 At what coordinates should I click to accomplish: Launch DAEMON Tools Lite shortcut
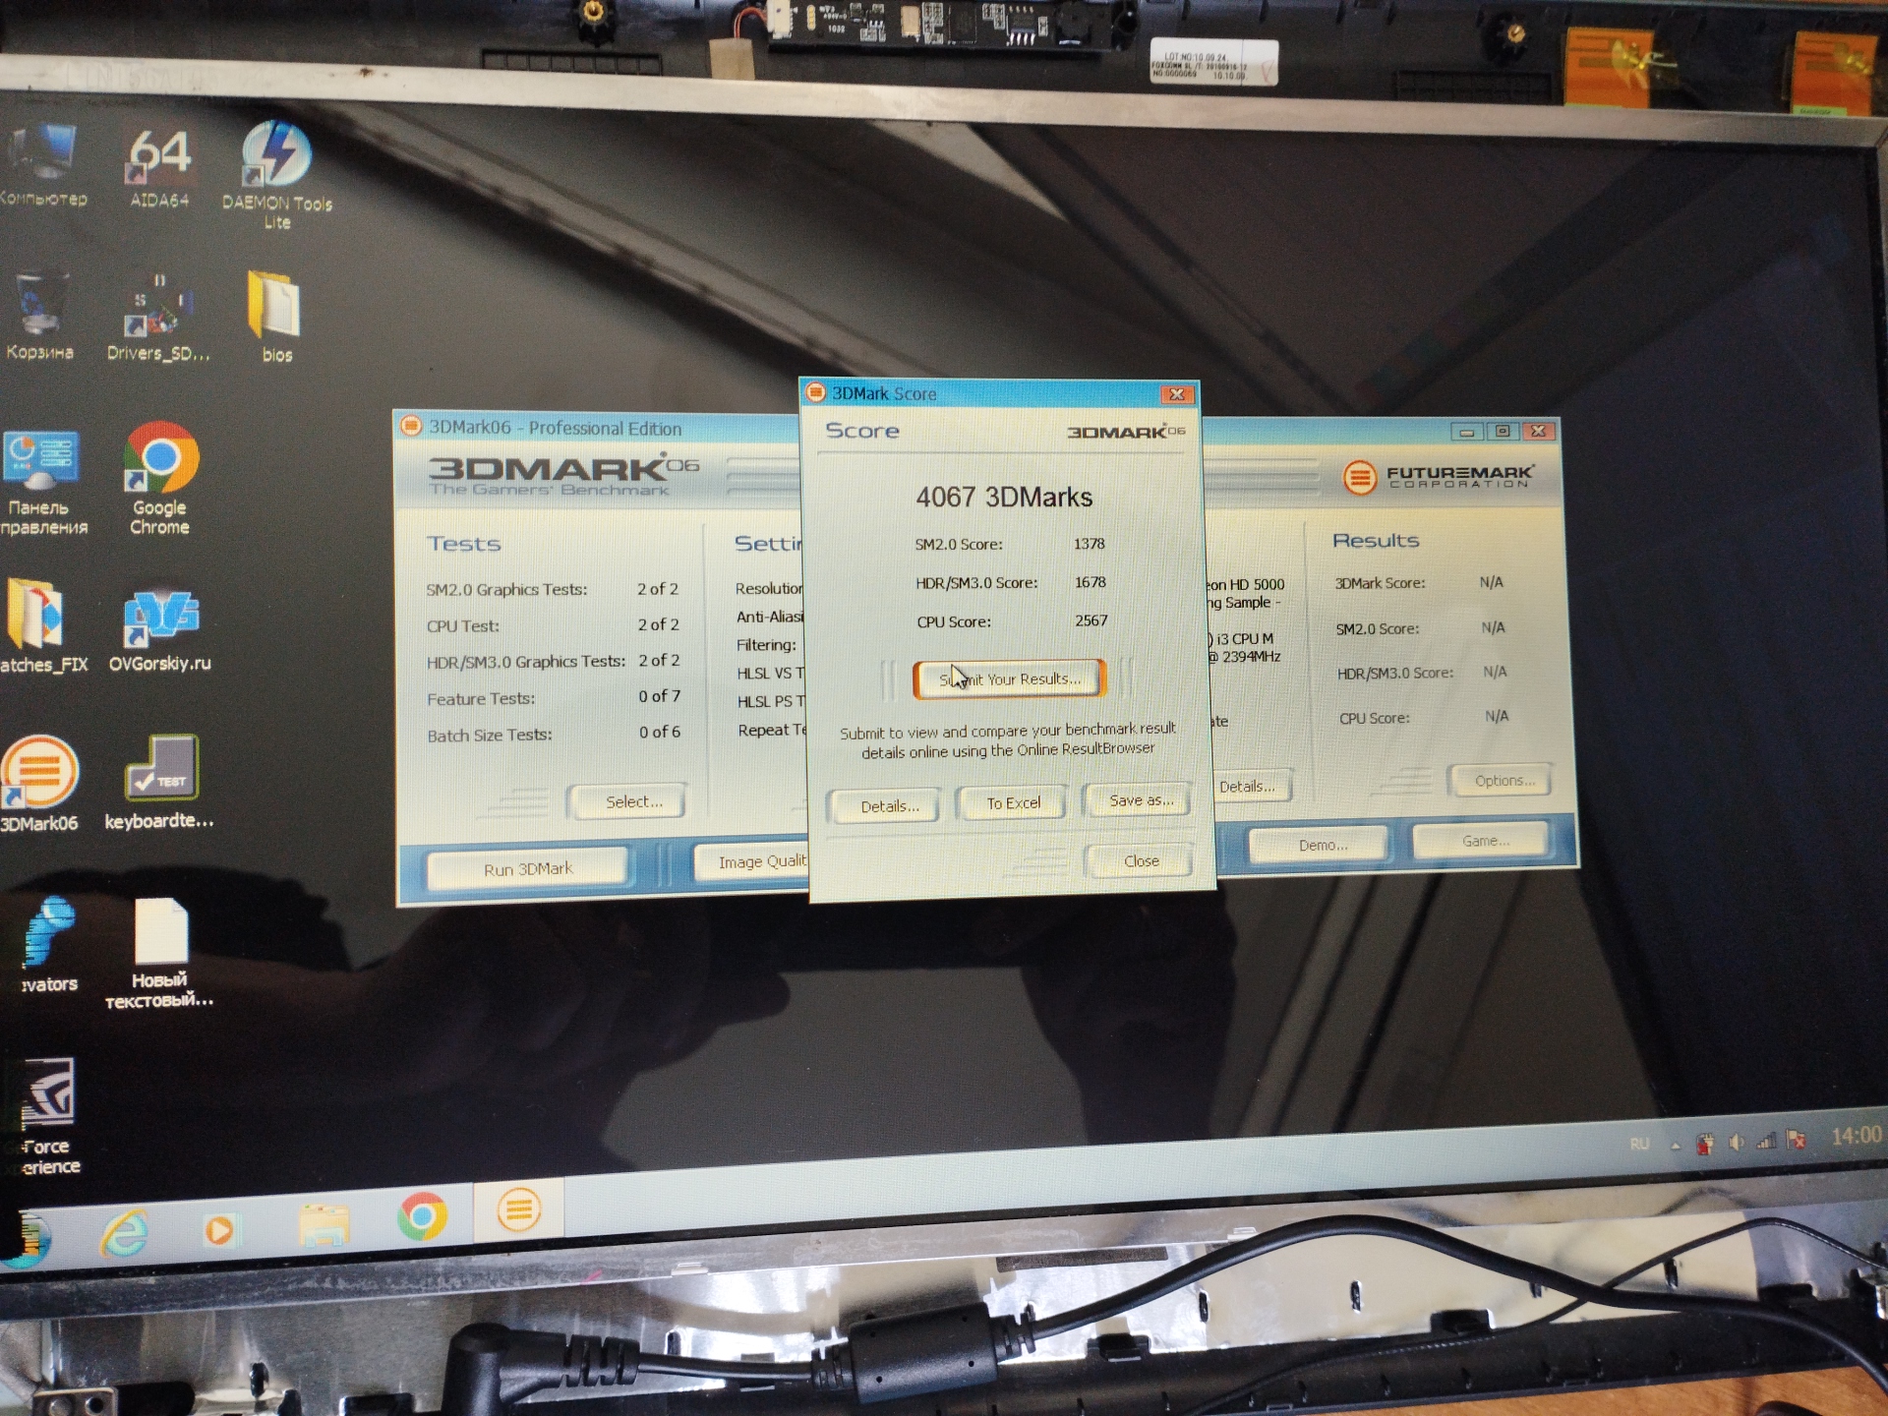[277, 175]
